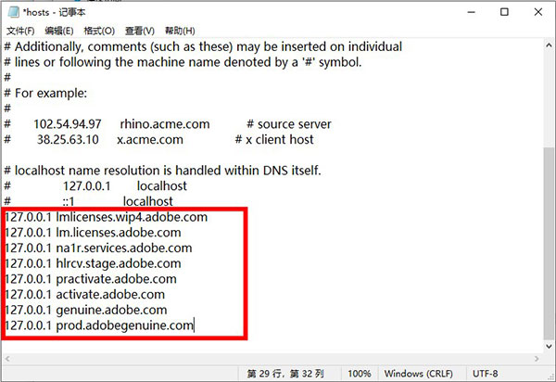Click the line 'practivate.adobe.com'
Screen dimensions: 556x382
point(91,279)
